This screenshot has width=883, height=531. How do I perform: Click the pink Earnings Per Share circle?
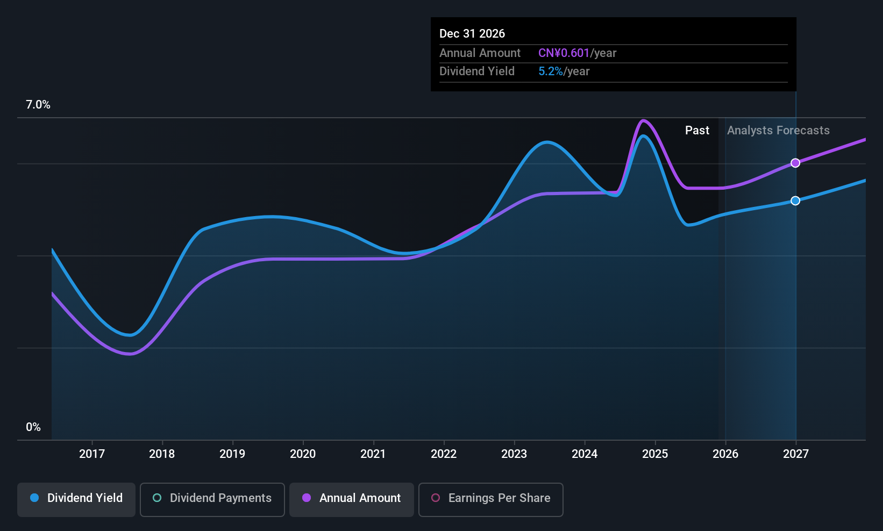(x=436, y=498)
